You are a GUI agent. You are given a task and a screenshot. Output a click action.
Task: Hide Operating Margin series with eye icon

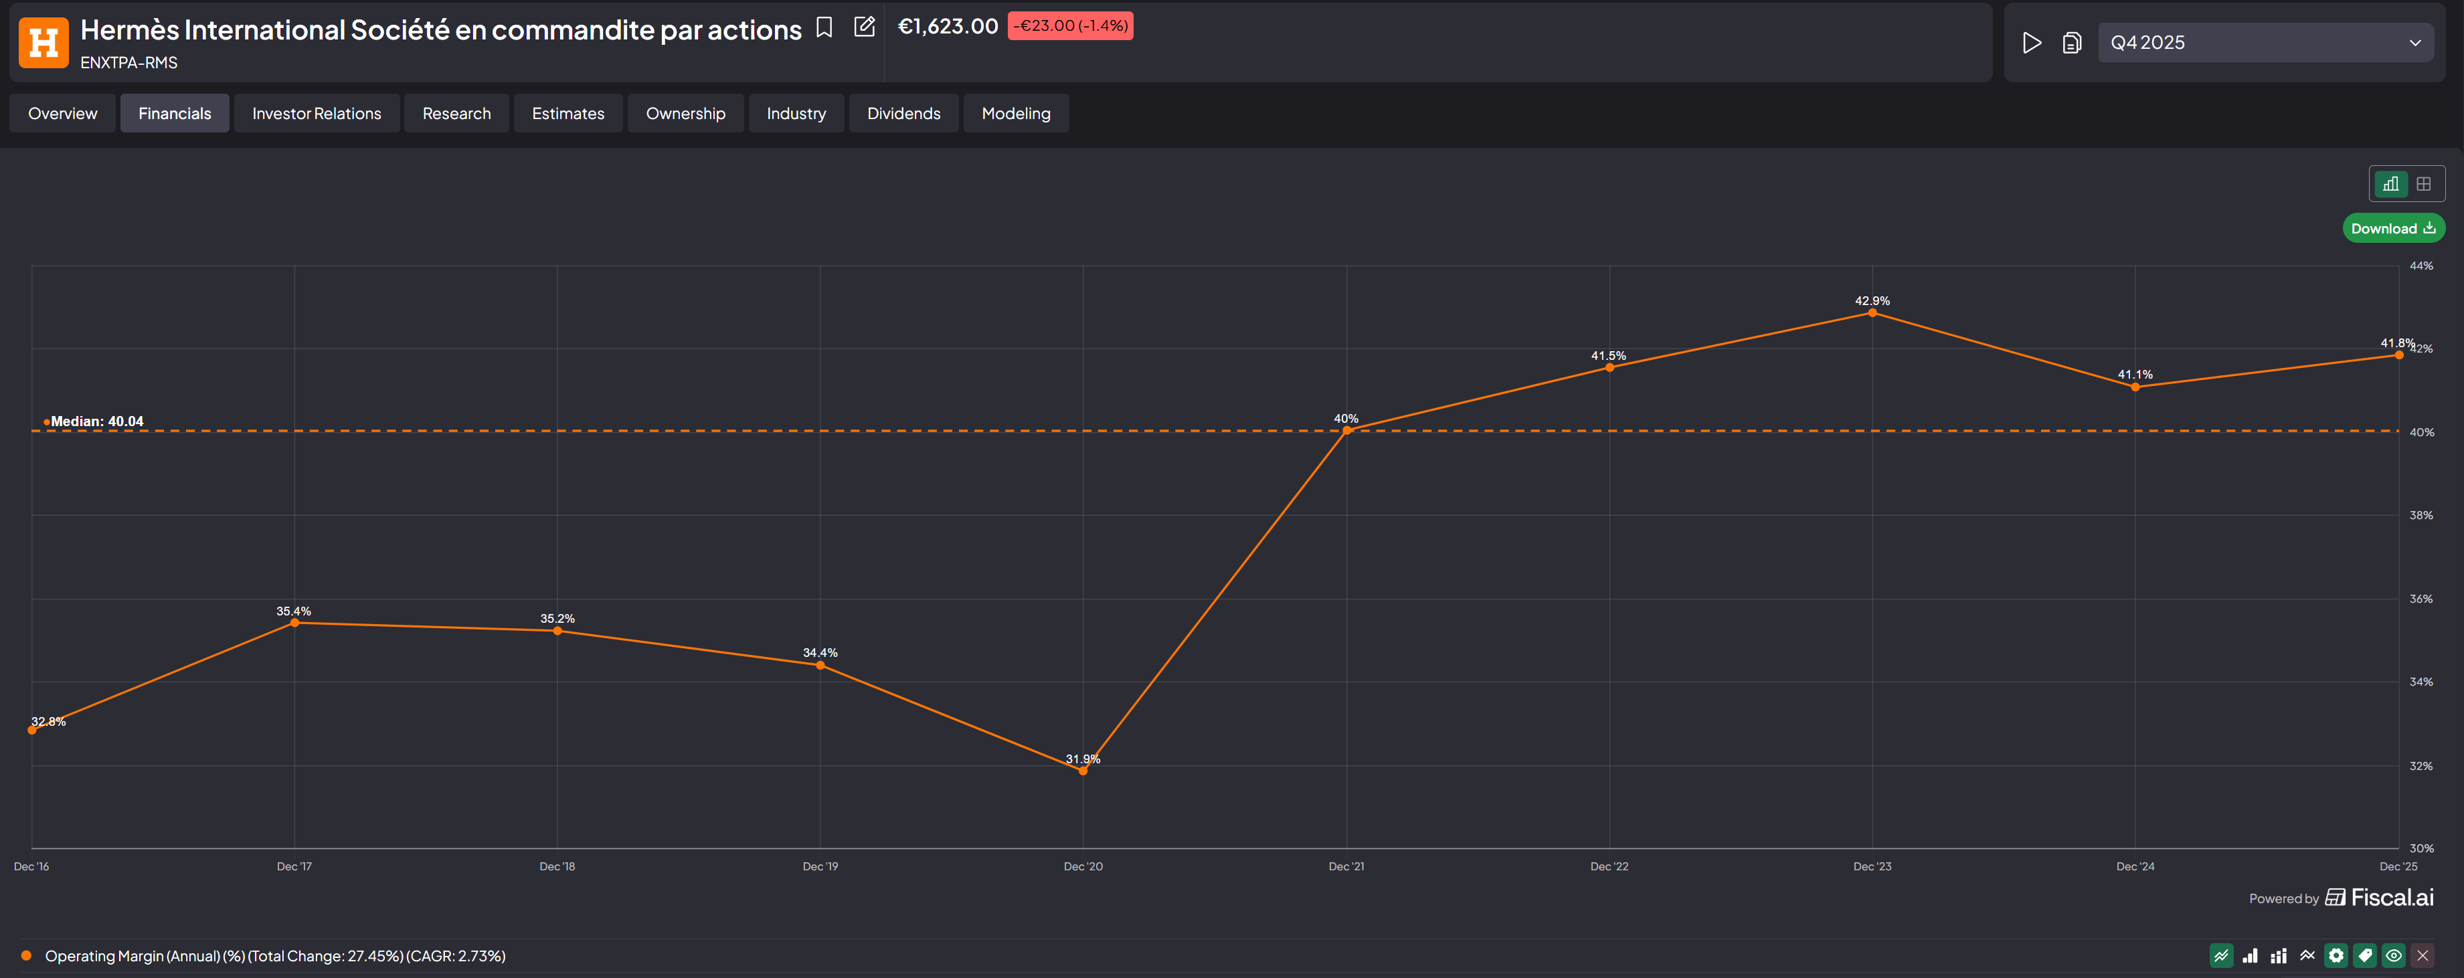2393,955
